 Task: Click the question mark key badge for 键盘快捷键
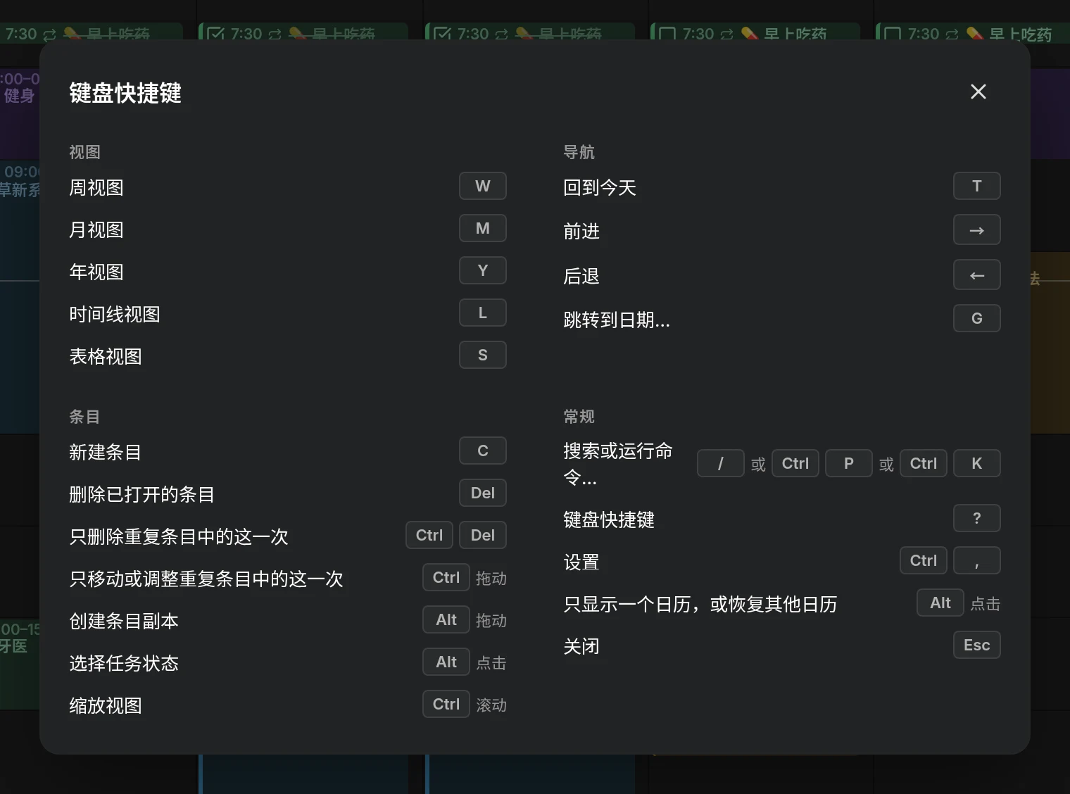pyautogui.click(x=977, y=519)
